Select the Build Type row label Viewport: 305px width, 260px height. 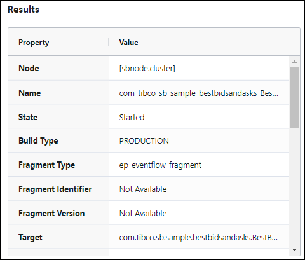38,141
